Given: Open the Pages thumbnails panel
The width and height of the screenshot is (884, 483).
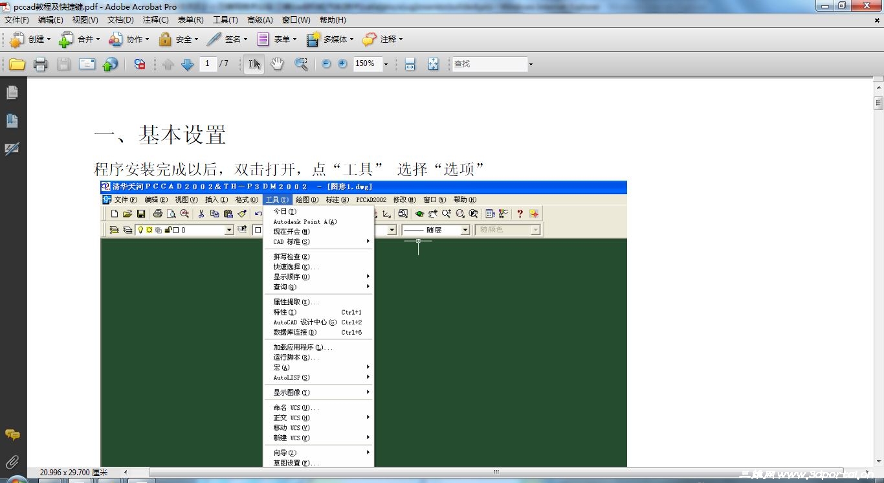Looking at the screenshot, I should click(12, 93).
